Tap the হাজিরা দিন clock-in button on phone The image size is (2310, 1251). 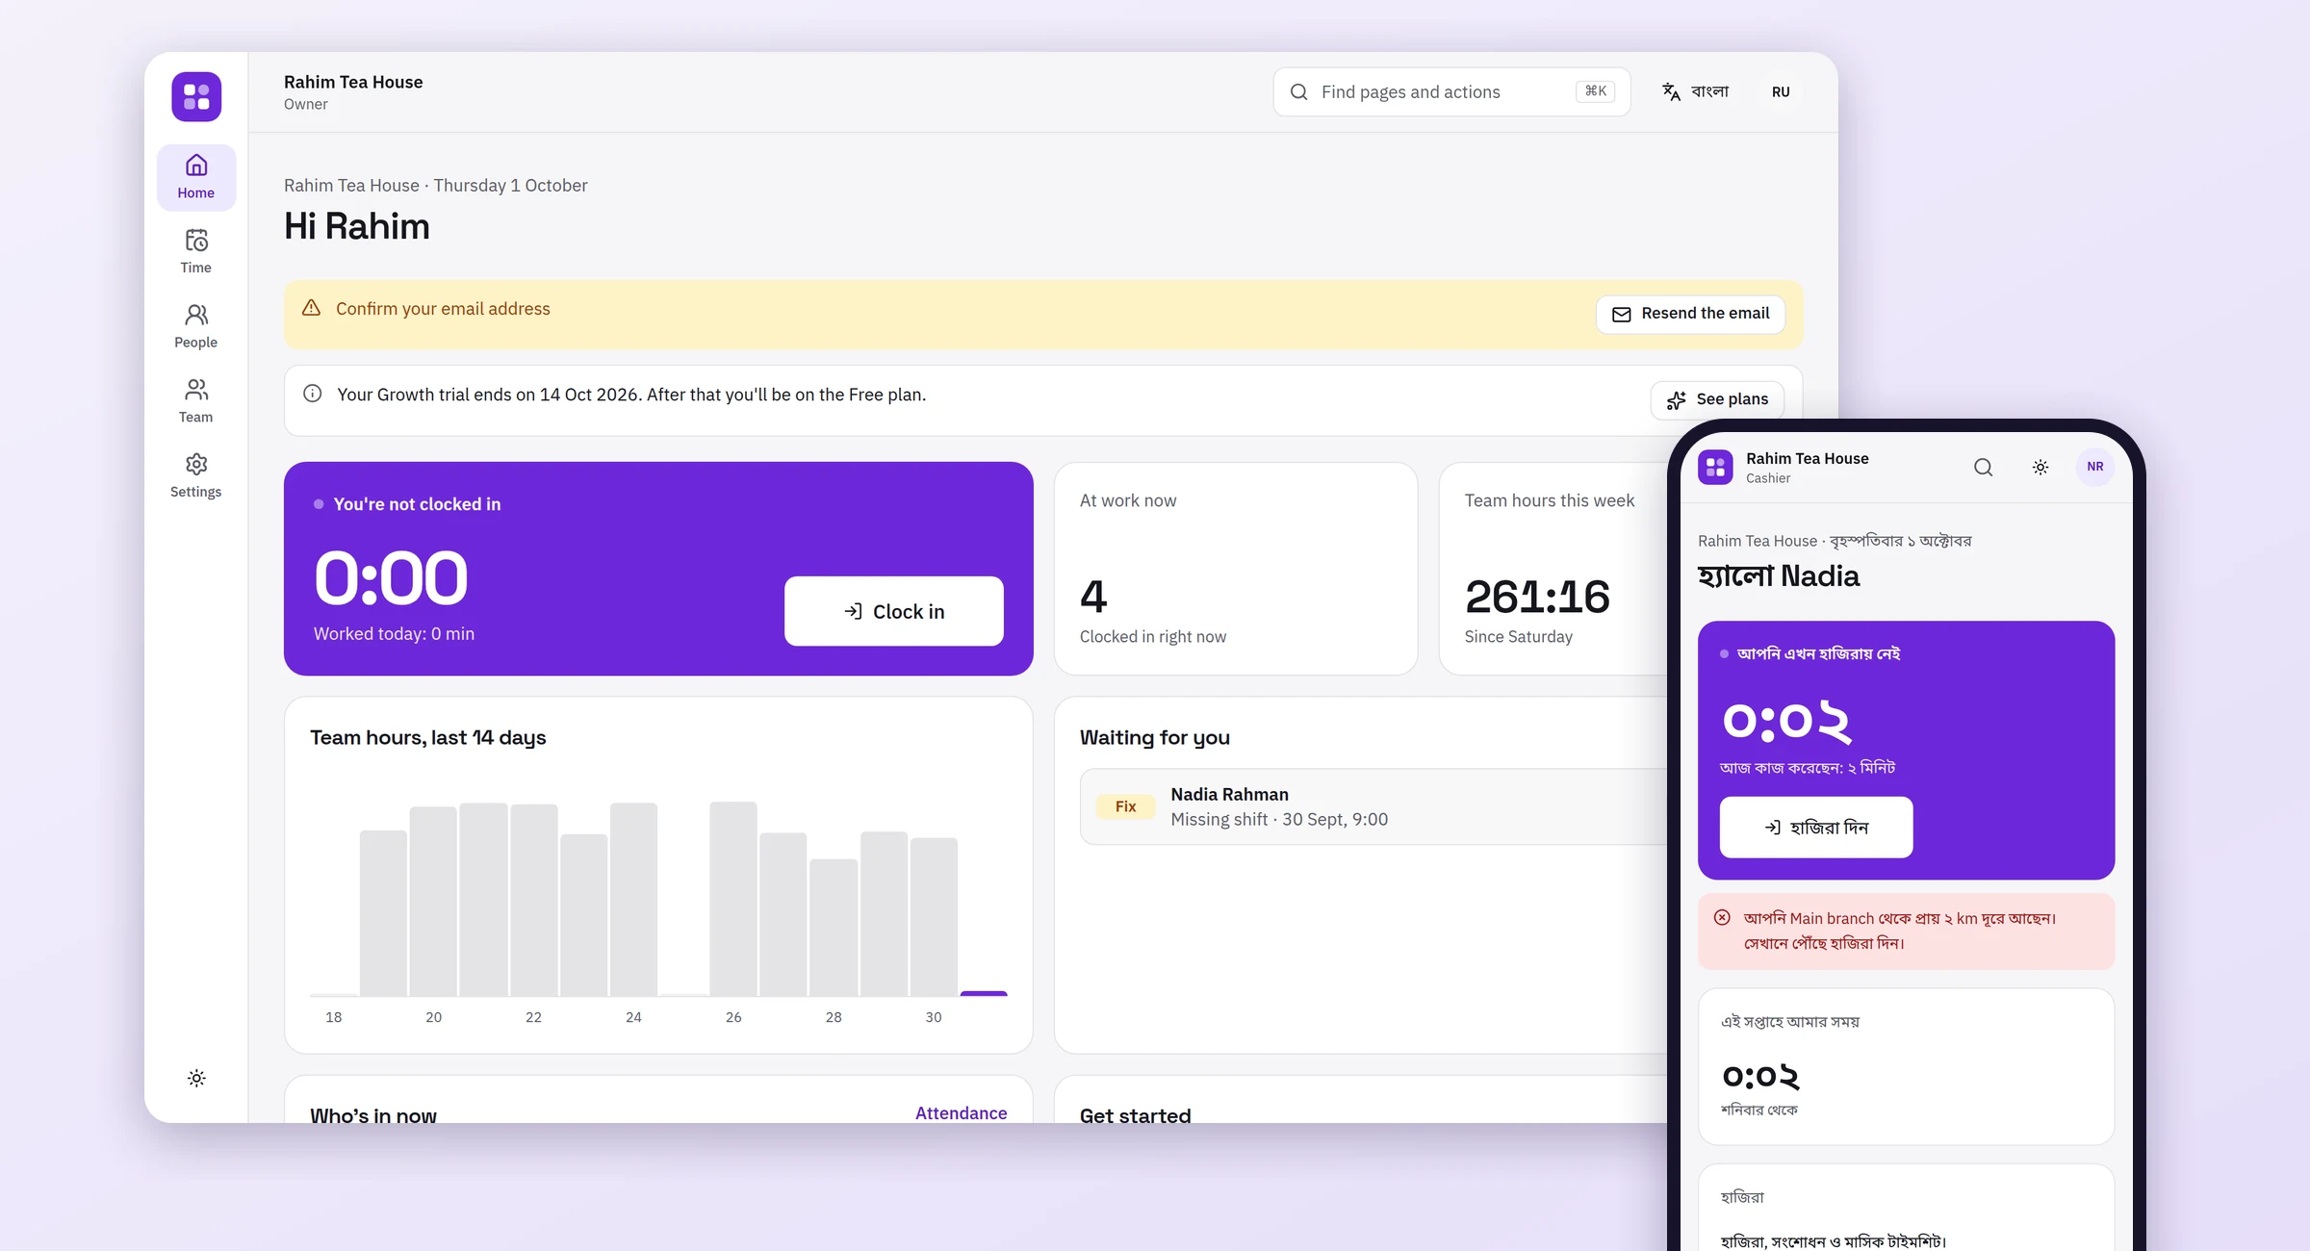(1816, 827)
